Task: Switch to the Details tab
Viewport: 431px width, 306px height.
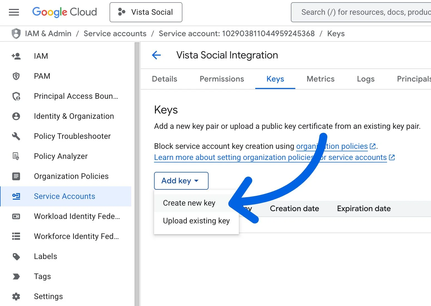Action: pyautogui.click(x=165, y=79)
